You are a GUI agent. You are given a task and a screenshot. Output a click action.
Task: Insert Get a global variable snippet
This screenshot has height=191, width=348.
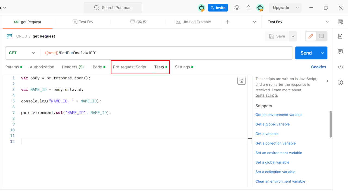pos(273,124)
